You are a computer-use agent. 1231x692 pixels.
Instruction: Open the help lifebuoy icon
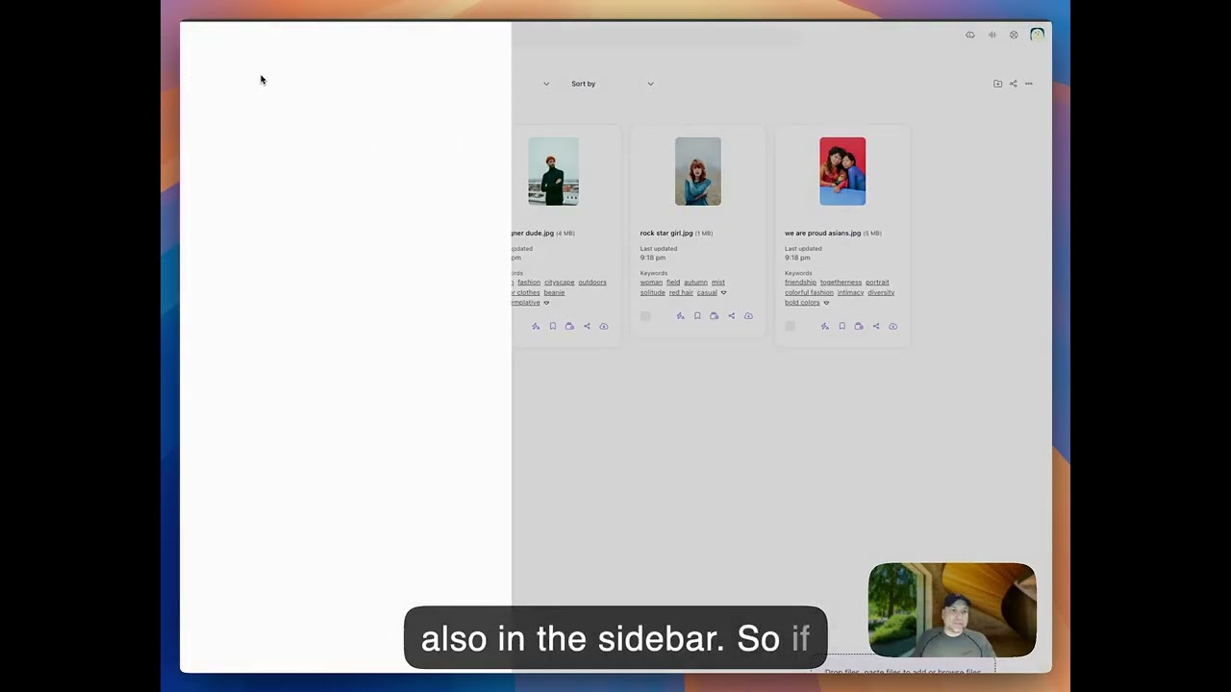point(1014,35)
